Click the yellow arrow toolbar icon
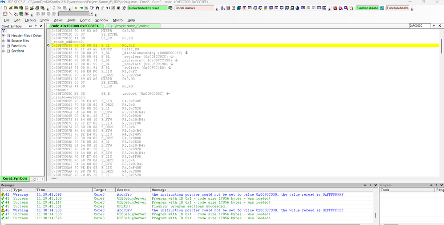The image size is (444, 225). pos(76,8)
